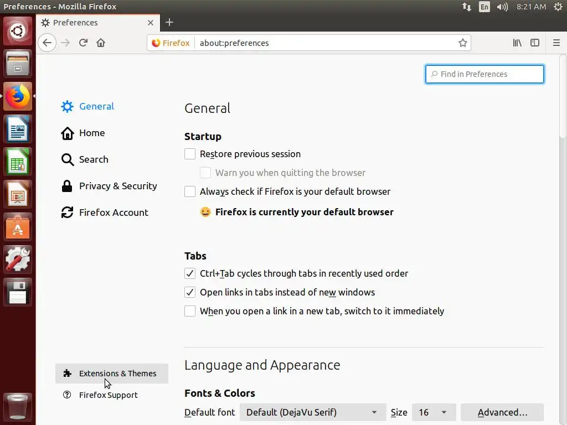Enable switch to new tab immediately checkbox
567x425 pixels.
(x=190, y=311)
